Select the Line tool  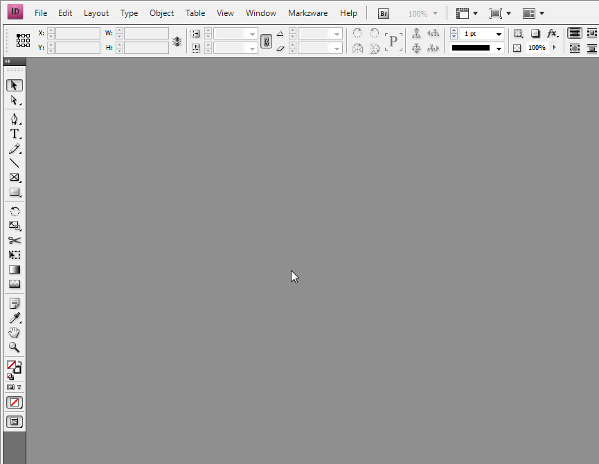coord(15,163)
